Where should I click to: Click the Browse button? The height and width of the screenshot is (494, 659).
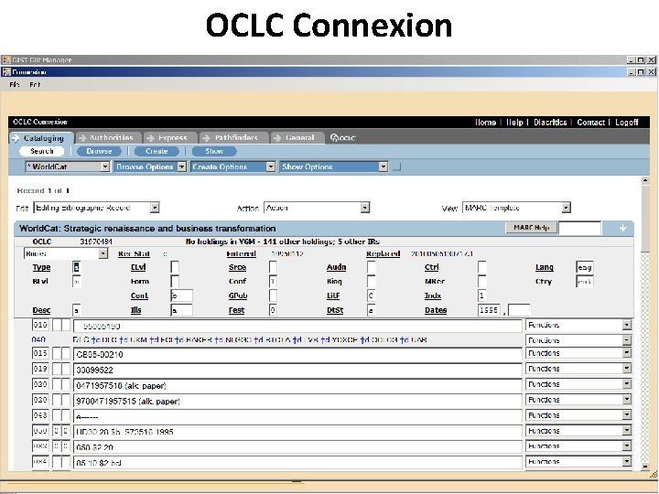pos(99,151)
